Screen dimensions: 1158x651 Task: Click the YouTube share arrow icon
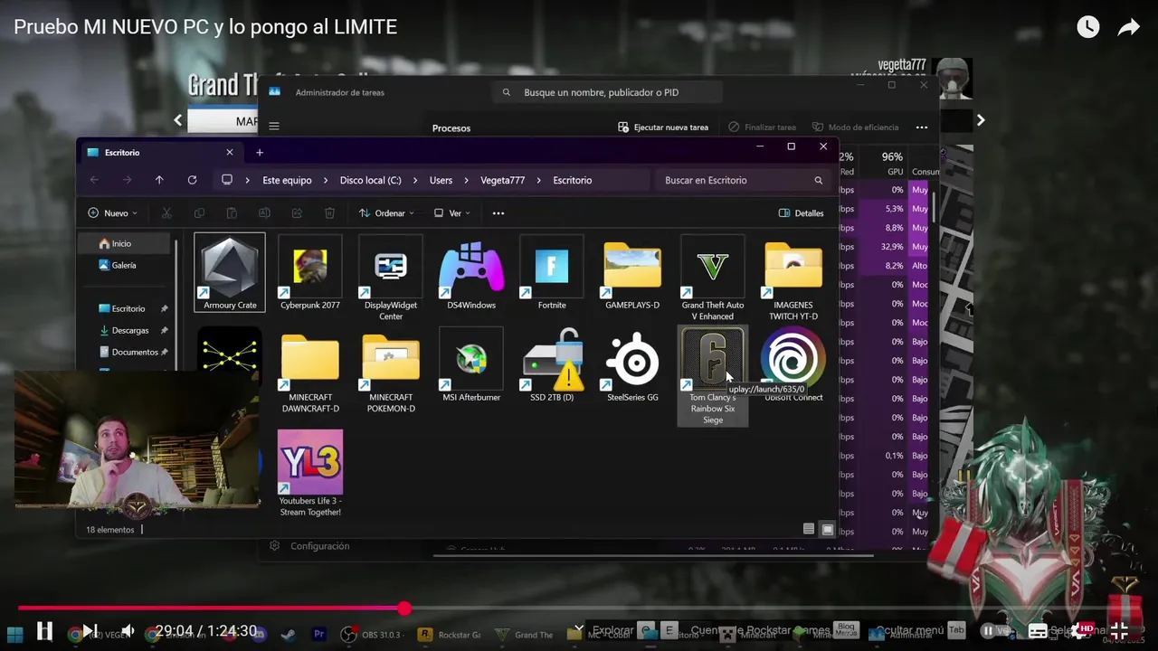click(x=1128, y=28)
